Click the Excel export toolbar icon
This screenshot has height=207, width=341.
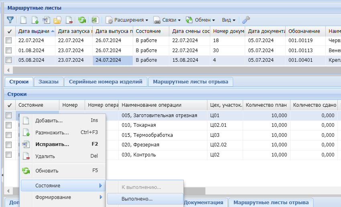click(95, 20)
